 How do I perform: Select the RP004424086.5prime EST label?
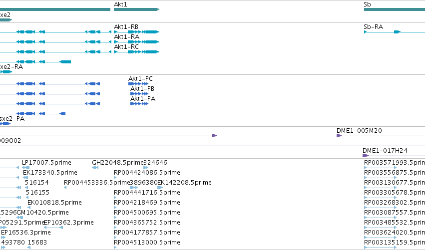click(x=147, y=173)
